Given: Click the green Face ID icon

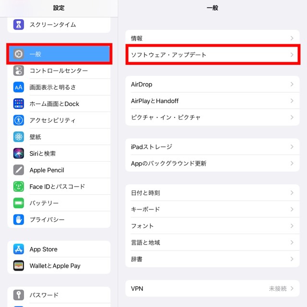Looking at the screenshot, I should click(19, 187).
